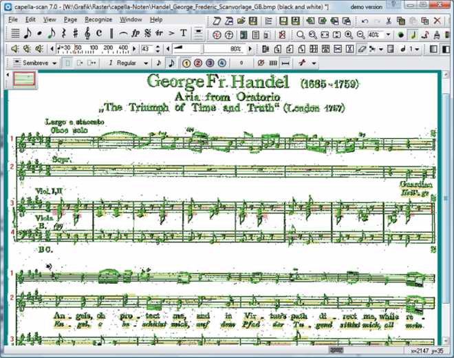The height and width of the screenshot is (358, 454).
Task: Click left arrow of volume slider
Action: click(168, 49)
